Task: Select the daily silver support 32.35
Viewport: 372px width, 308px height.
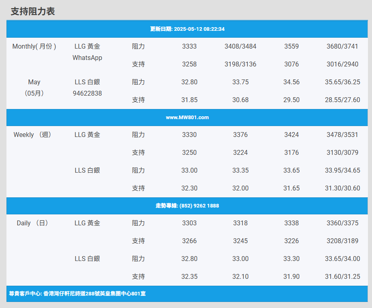Action: tap(189, 276)
